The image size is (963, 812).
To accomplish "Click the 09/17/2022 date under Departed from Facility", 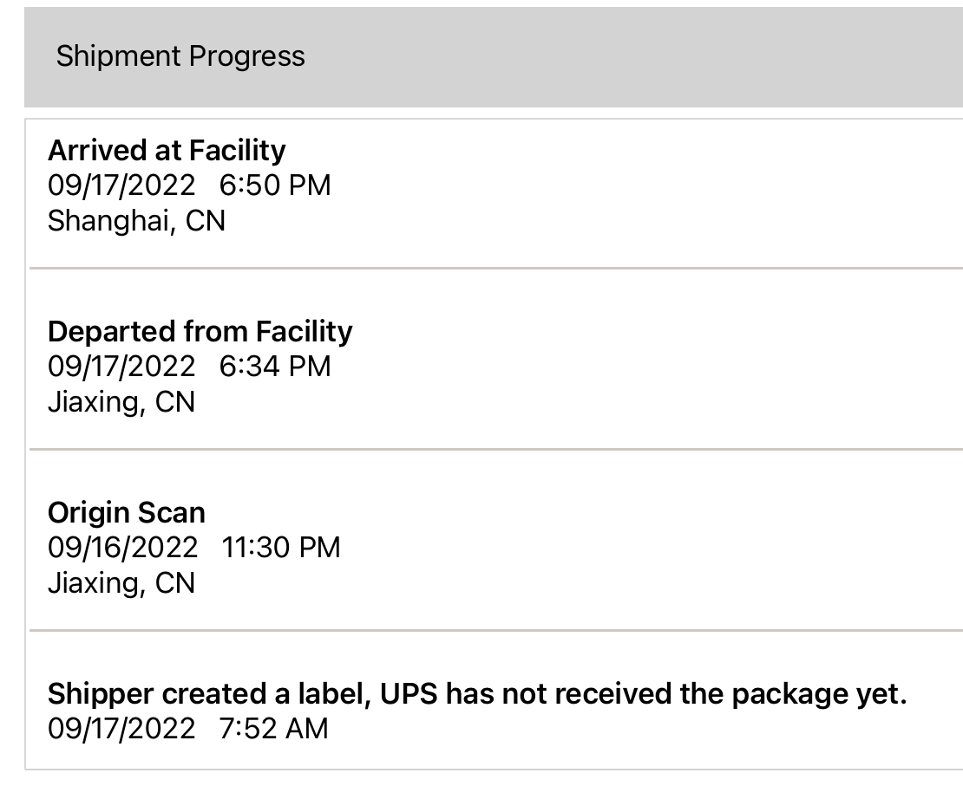I will pos(121,367).
